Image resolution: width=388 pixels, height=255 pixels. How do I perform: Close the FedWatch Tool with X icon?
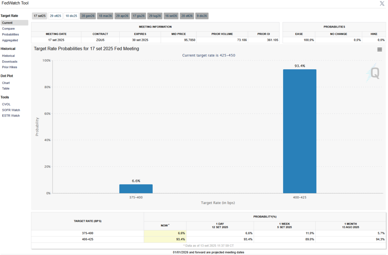pos(382,3)
